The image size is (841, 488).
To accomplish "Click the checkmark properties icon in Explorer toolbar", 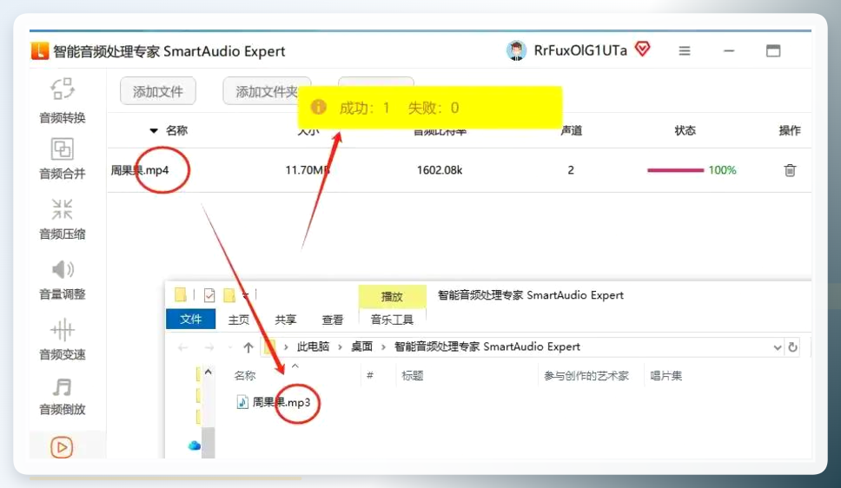I will [209, 295].
